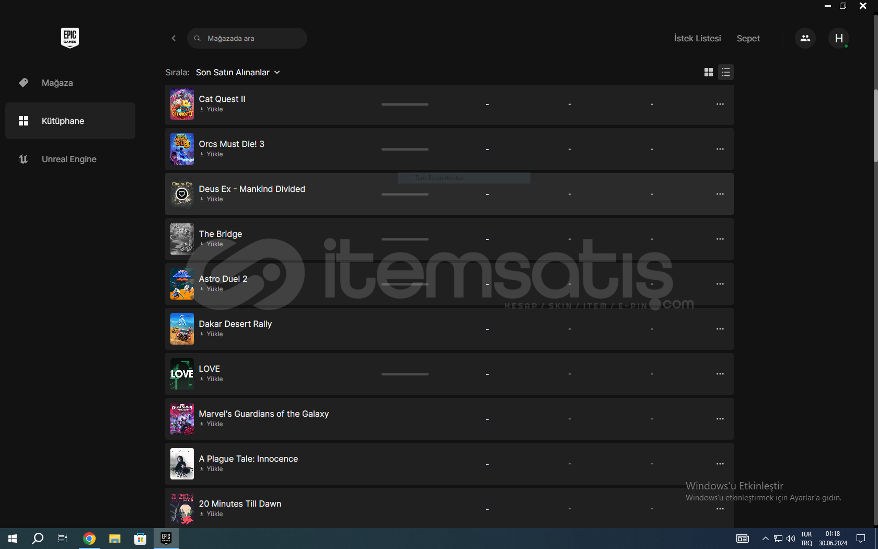Viewport: 878px width, 549px height.
Task: Open the friends icon
Action: pos(805,38)
